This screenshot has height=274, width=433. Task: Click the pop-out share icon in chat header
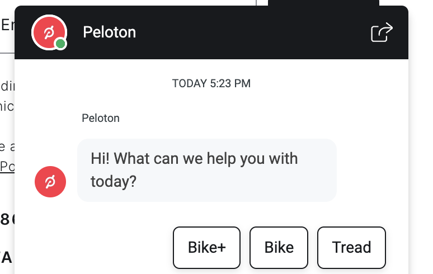click(x=382, y=32)
